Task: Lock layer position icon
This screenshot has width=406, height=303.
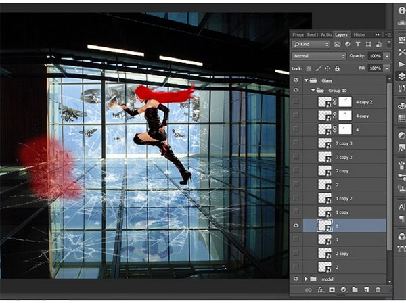Action: [x=328, y=68]
